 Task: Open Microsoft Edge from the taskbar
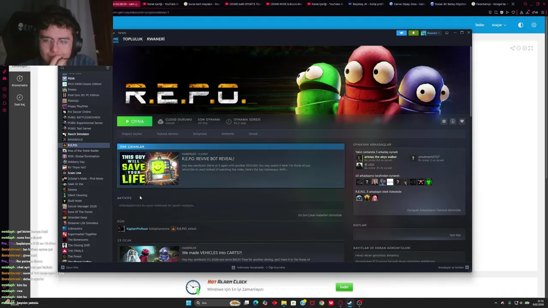point(256,303)
